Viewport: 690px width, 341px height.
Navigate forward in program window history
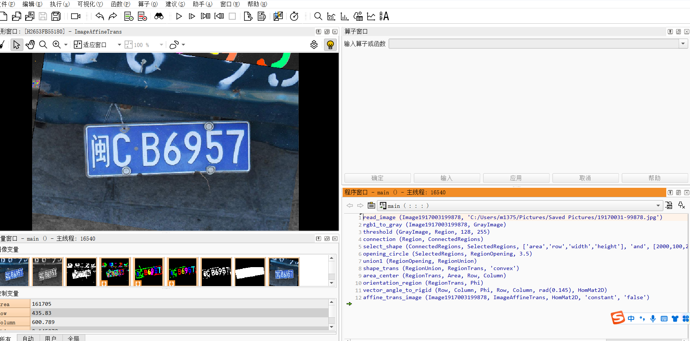pos(360,206)
